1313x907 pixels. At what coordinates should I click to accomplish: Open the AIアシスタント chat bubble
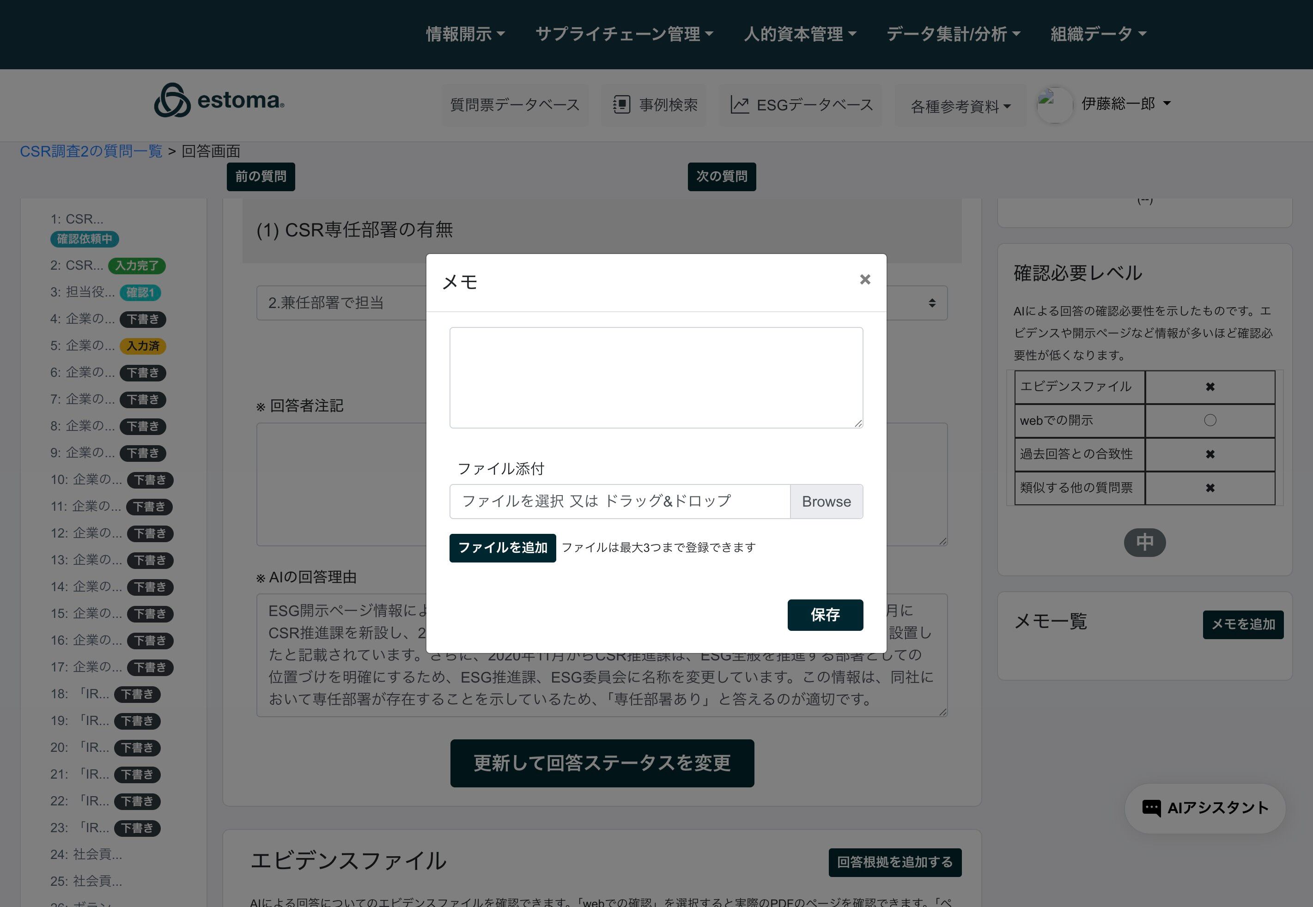click(1204, 808)
